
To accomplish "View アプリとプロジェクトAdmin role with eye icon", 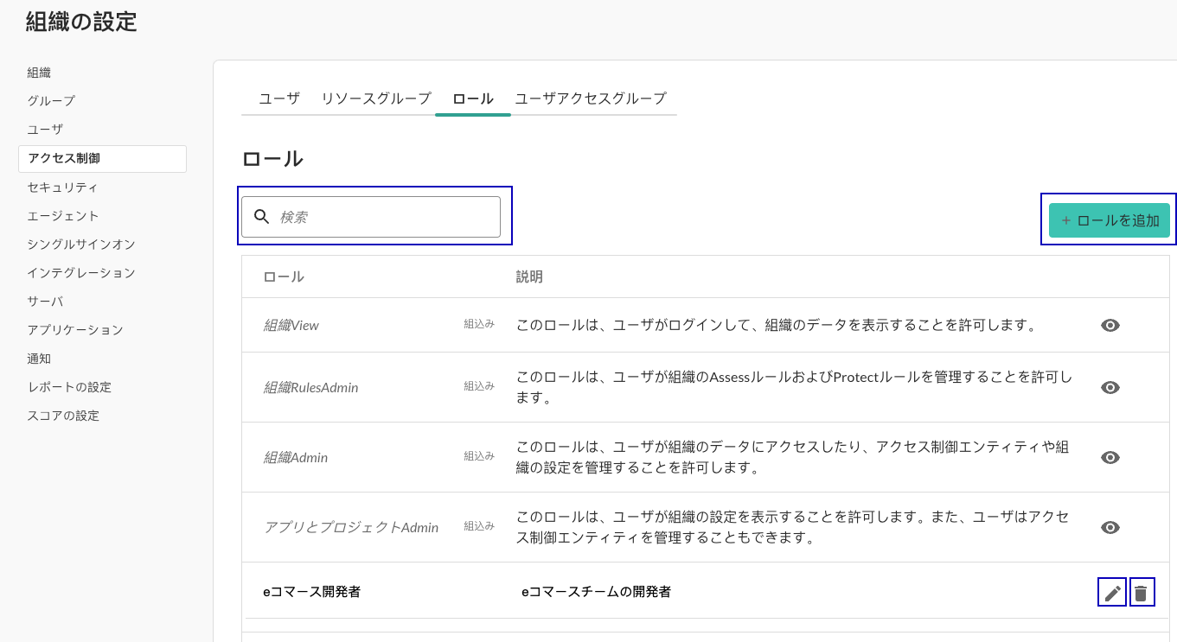I will [1110, 527].
